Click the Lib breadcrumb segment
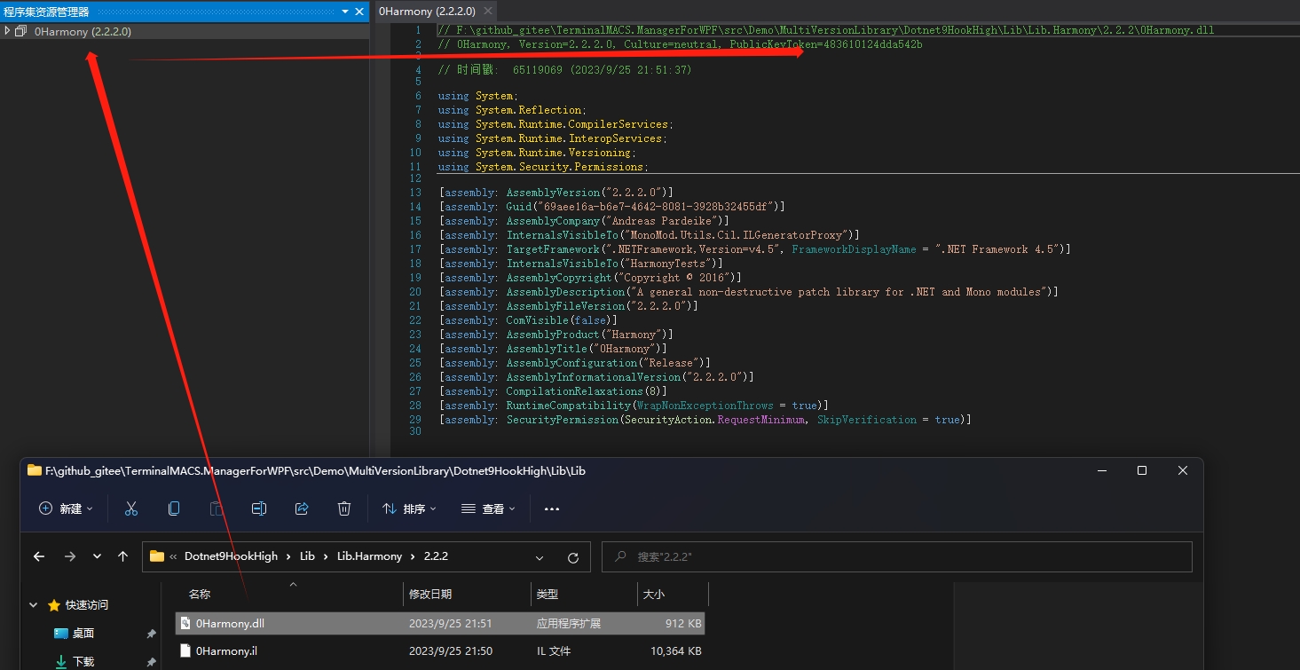Screen dimensions: 1300x670 pyautogui.click(x=307, y=556)
